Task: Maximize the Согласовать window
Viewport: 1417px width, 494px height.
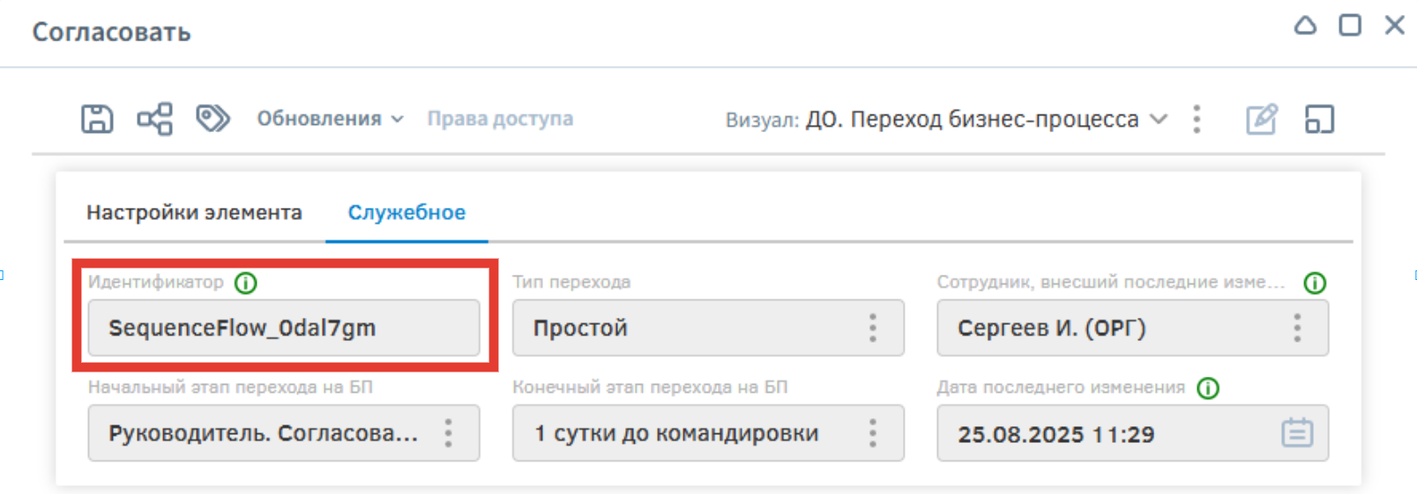Action: pos(1350,25)
